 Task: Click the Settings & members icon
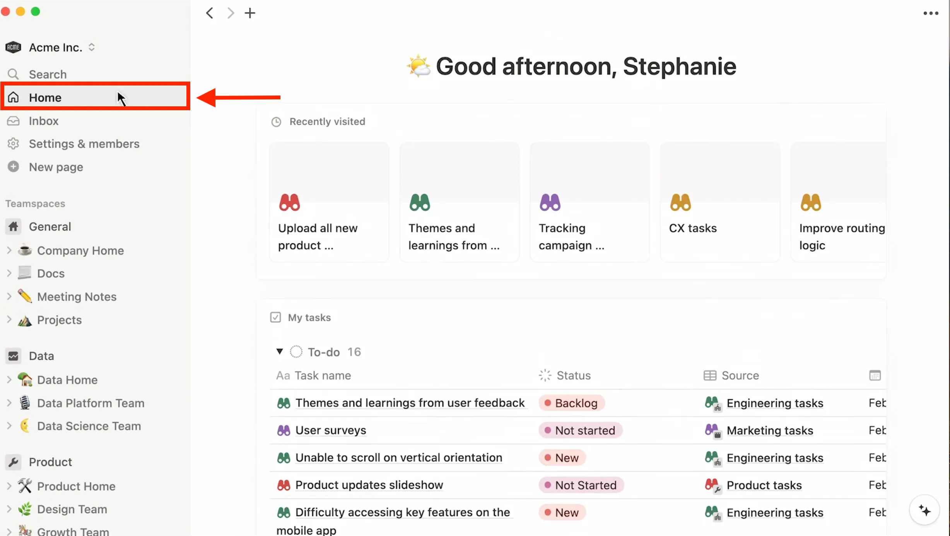coord(14,143)
